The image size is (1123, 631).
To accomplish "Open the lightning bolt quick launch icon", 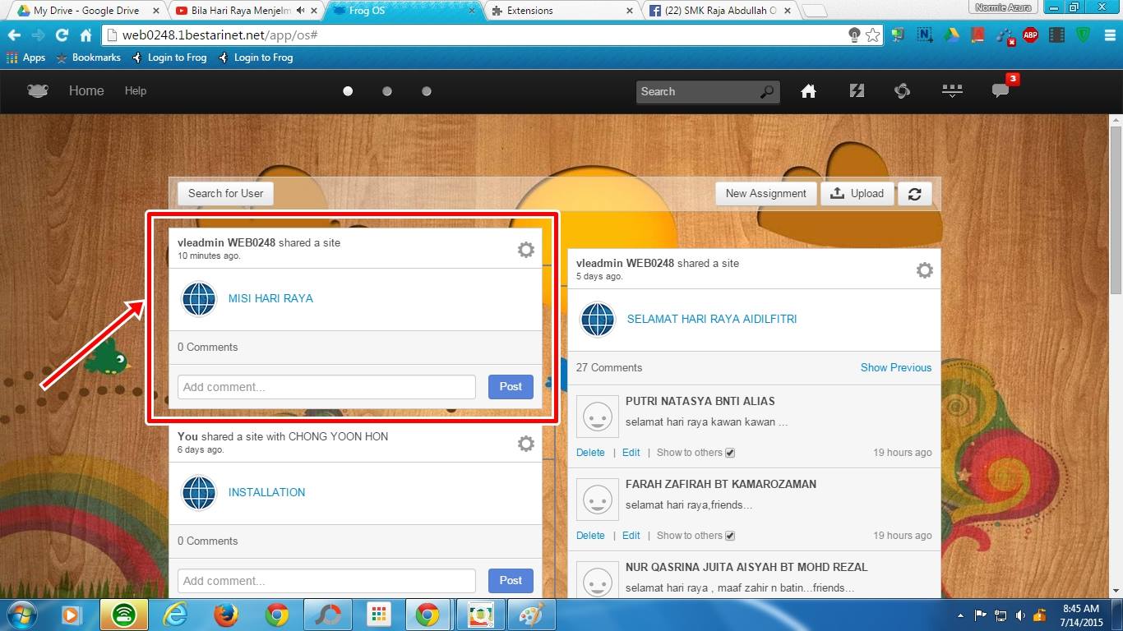I will [857, 91].
